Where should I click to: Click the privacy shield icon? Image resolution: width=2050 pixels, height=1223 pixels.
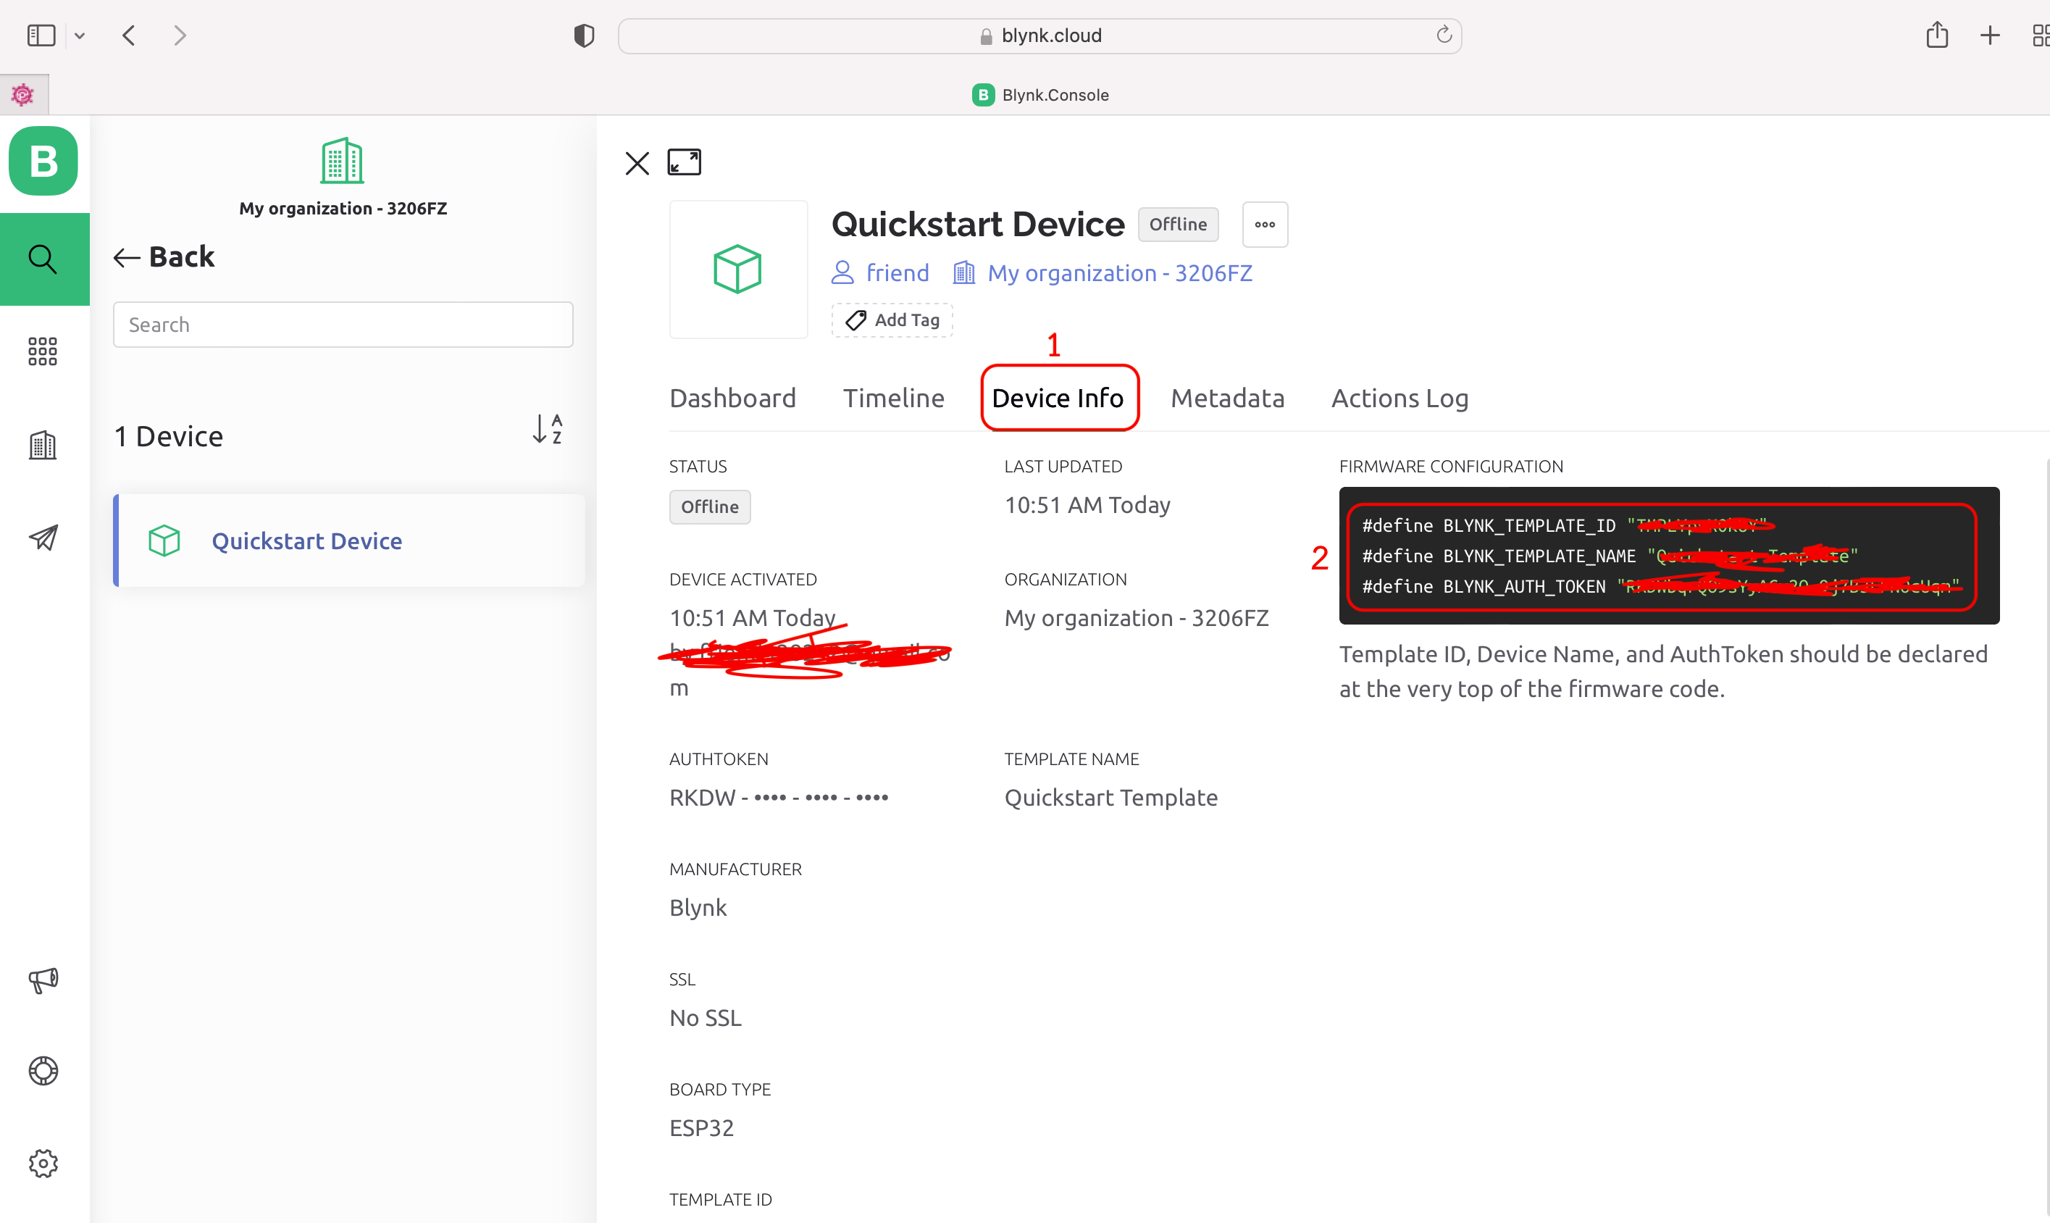click(584, 36)
